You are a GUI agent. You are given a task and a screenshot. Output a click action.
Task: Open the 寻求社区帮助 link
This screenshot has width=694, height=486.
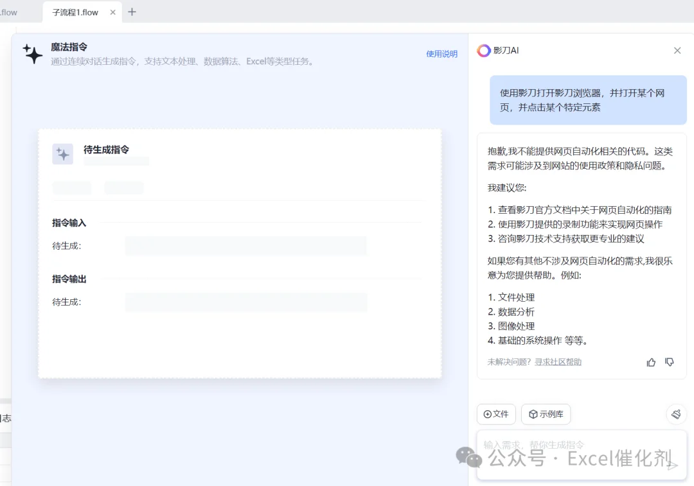coord(558,362)
